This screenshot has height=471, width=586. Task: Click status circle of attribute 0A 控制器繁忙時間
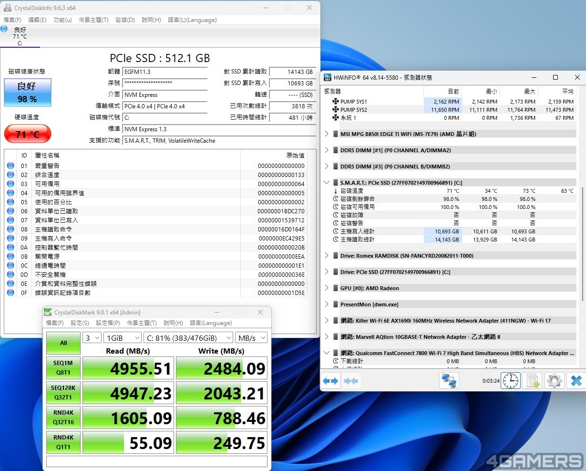pos(10,247)
